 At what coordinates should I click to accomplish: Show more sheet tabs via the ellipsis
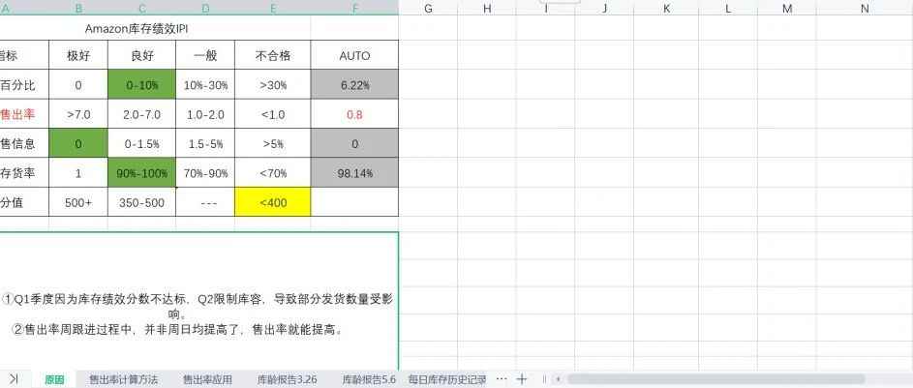point(502,378)
